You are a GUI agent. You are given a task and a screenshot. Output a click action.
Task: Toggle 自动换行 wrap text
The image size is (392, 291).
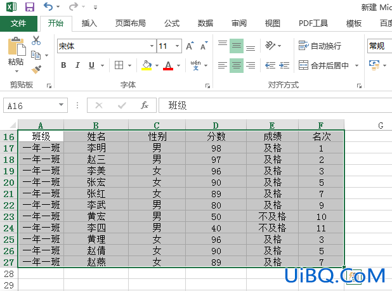coord(320,46)
